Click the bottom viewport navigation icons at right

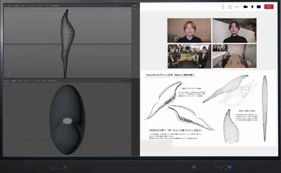[126, 81]
